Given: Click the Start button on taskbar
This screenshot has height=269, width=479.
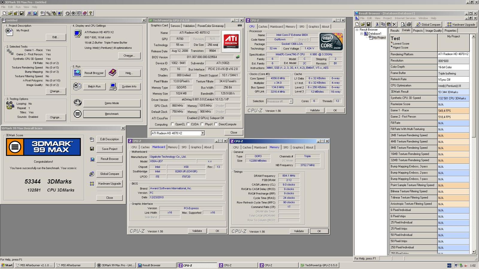Looking at the screenshot, I should coord(7,265).
